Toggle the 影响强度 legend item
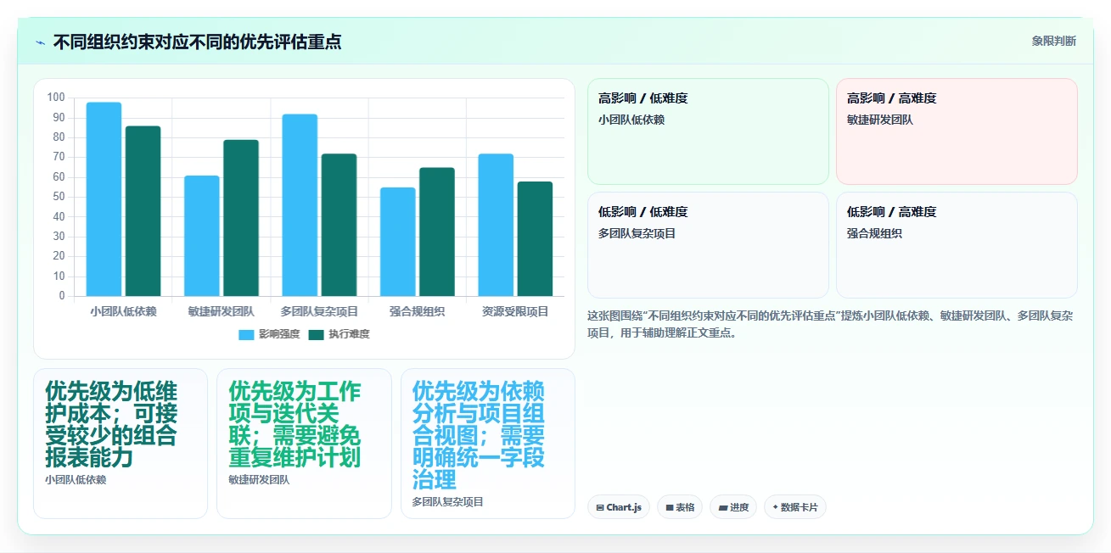 [269, 334]
